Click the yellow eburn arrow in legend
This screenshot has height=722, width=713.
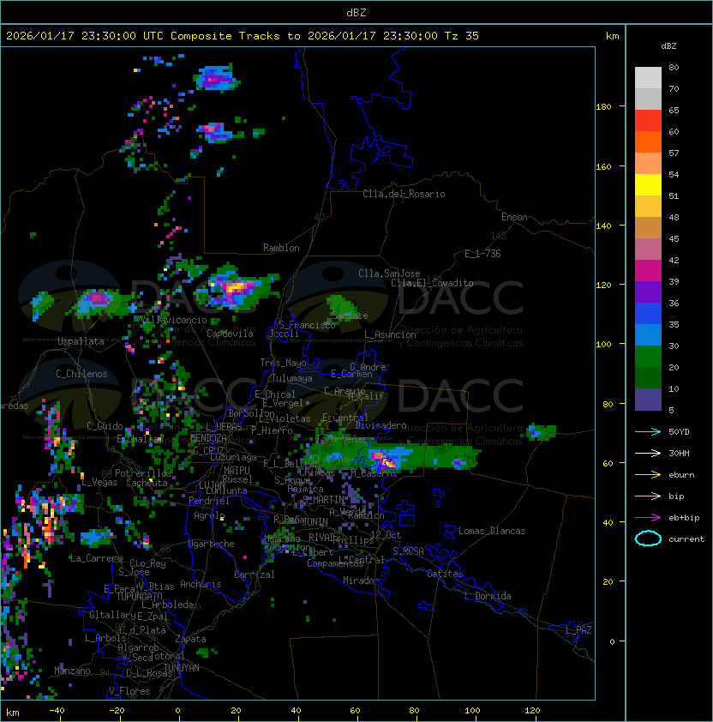coord(648,475)
